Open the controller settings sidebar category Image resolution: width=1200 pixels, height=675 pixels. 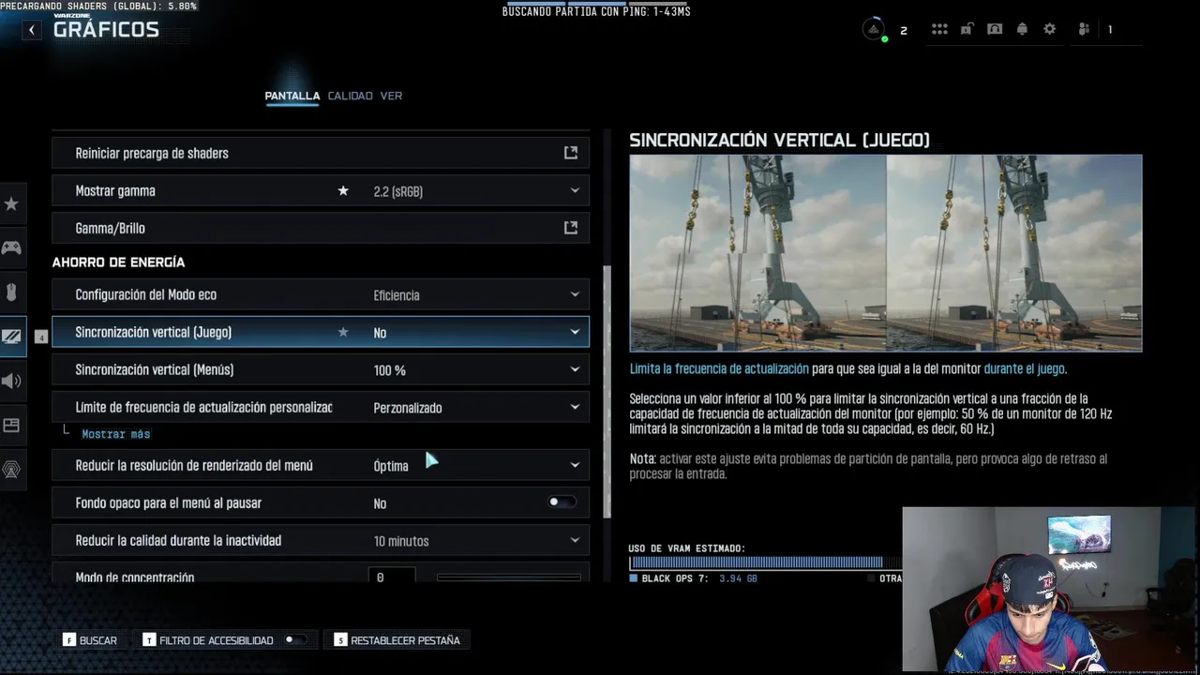(11, 247)
